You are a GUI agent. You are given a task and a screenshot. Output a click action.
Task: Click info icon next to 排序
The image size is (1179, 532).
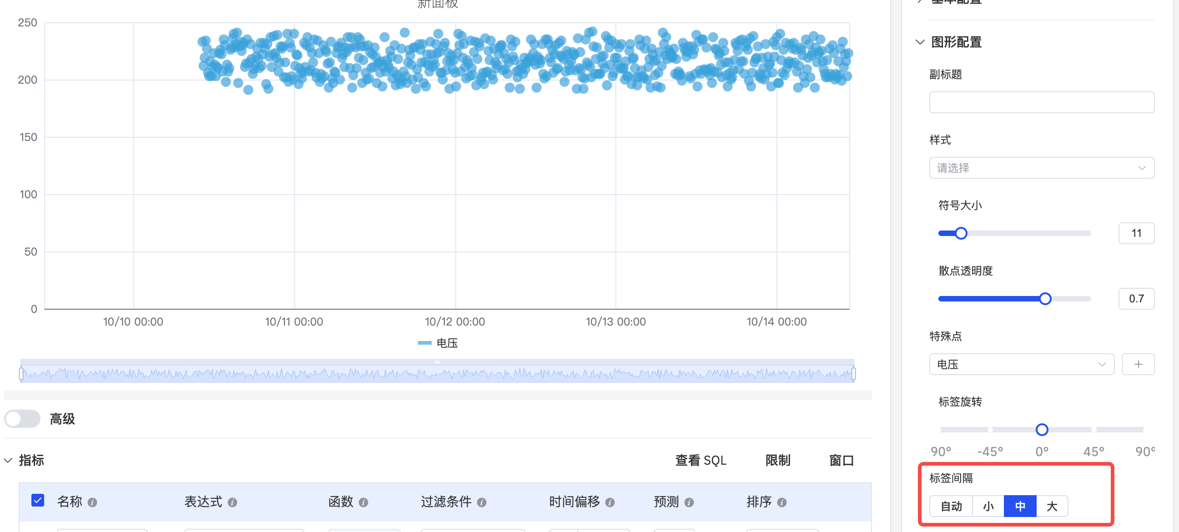(x=782, y=502)
